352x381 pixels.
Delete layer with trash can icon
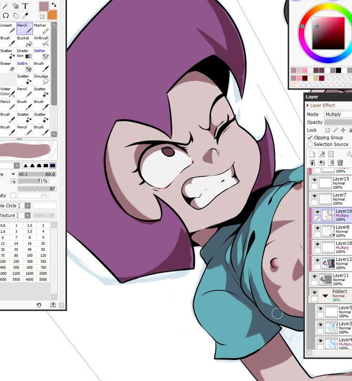(x=340, y=162)
